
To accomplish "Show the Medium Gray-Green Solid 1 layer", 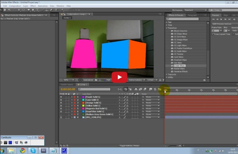I will tap(61, 114).
